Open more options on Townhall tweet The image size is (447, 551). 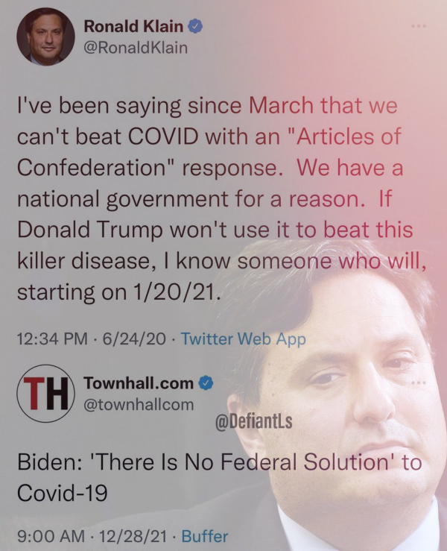click(419, 382)
